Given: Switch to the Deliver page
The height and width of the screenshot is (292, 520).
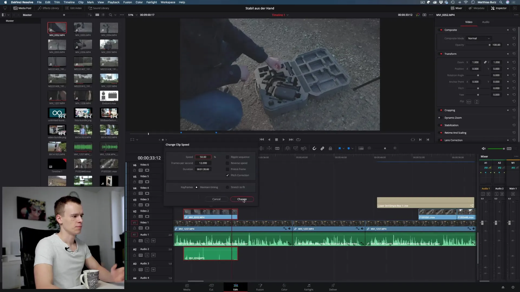Looking at the screenshot, I should [x=333, y=287].
